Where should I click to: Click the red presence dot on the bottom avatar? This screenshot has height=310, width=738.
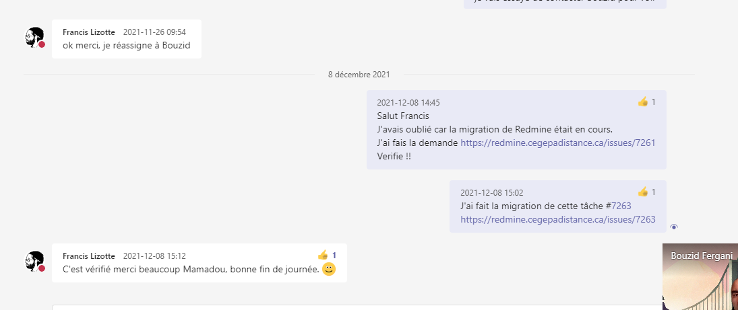[42, 268]
